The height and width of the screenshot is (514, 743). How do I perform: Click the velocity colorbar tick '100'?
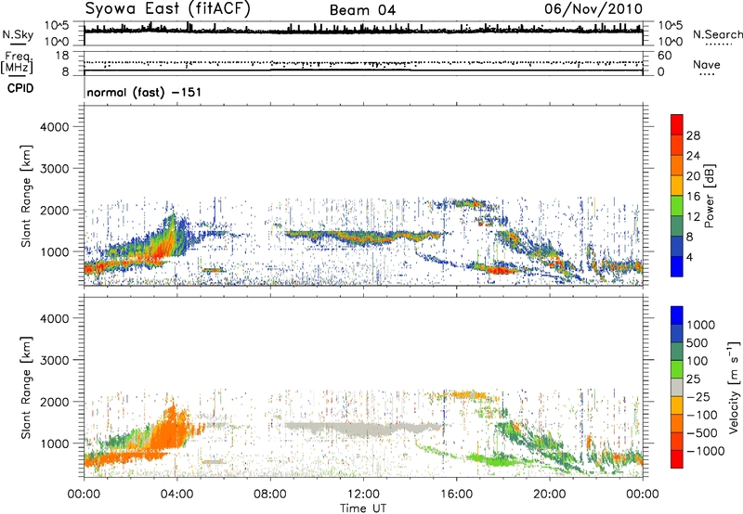click(697, 361)
